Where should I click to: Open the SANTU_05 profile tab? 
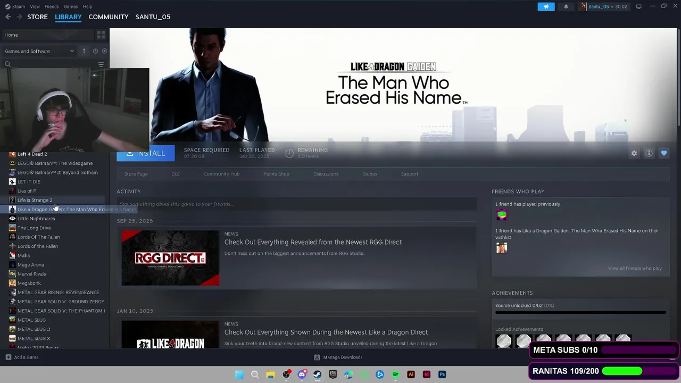(153, 17)
